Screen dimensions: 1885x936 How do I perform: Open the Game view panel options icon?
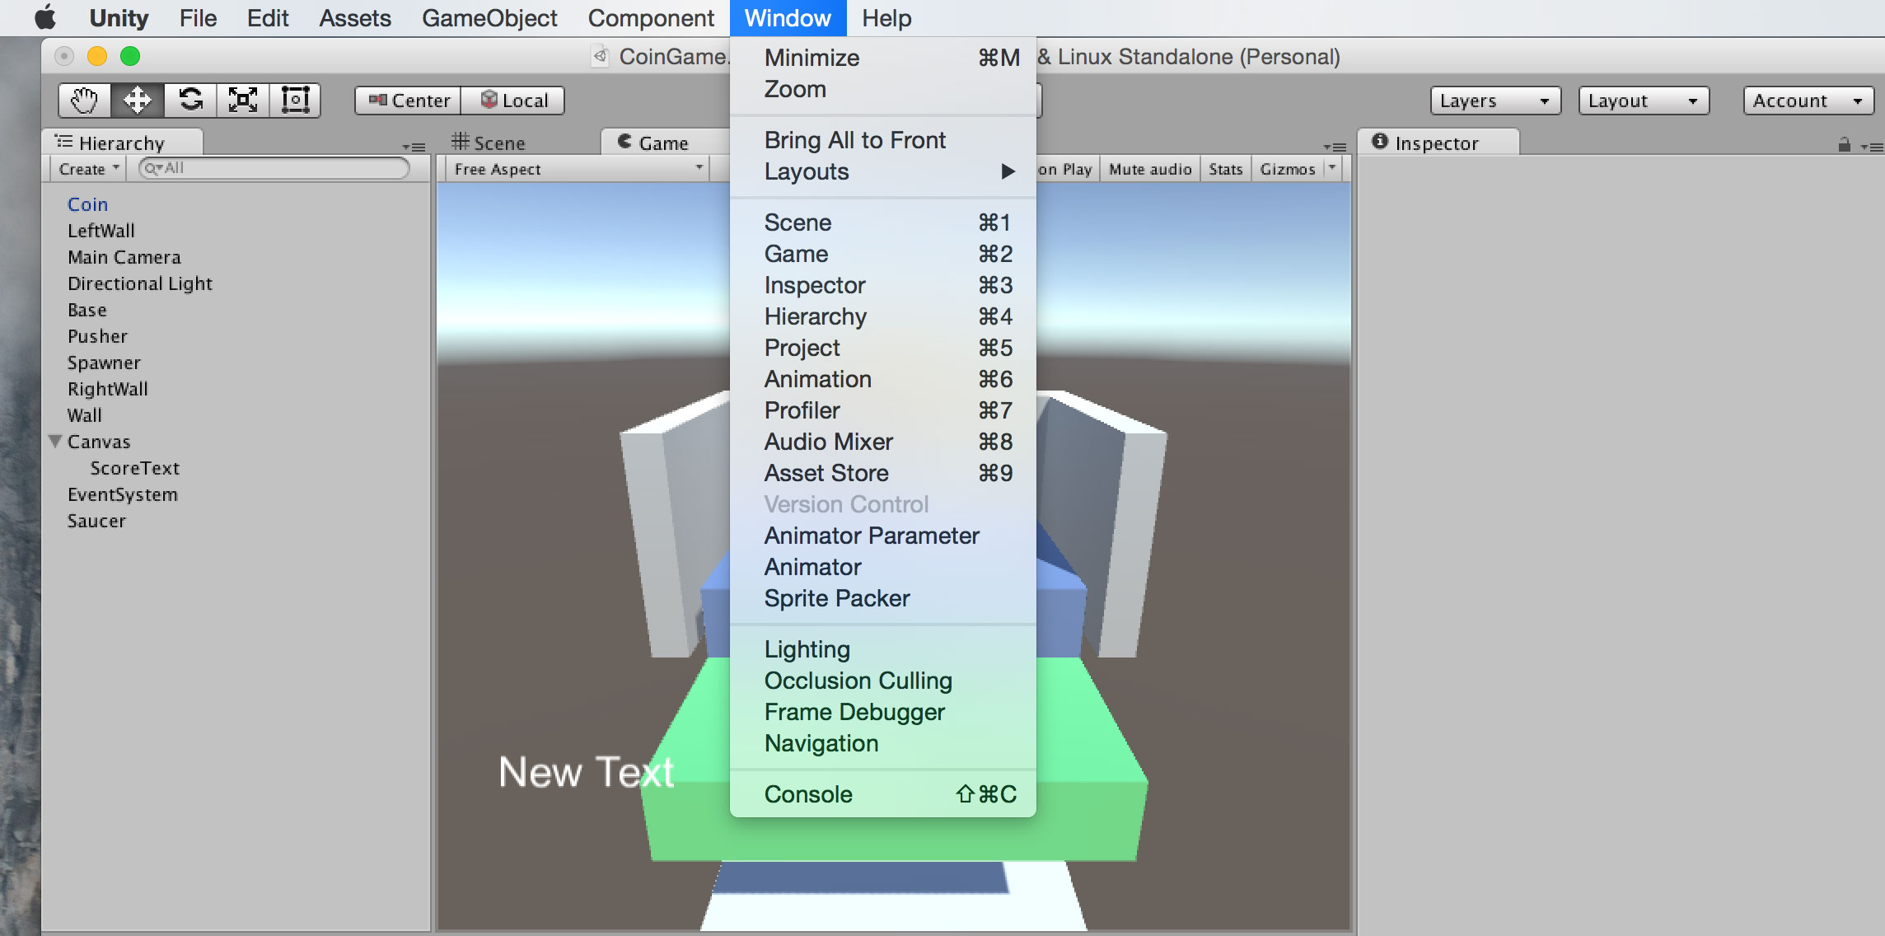(x=1335, y=147)
